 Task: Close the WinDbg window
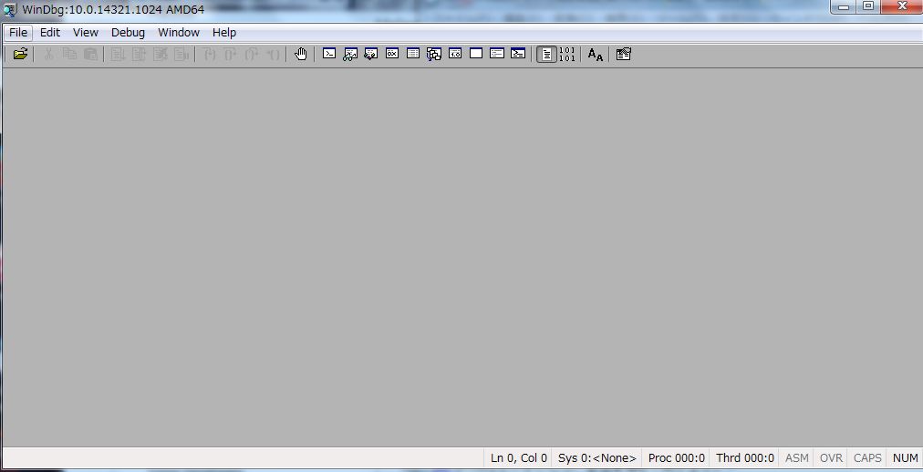coord(902,7)
